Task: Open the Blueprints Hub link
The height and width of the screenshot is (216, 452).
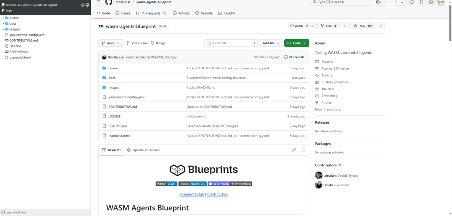Action: tap(192, 194)
